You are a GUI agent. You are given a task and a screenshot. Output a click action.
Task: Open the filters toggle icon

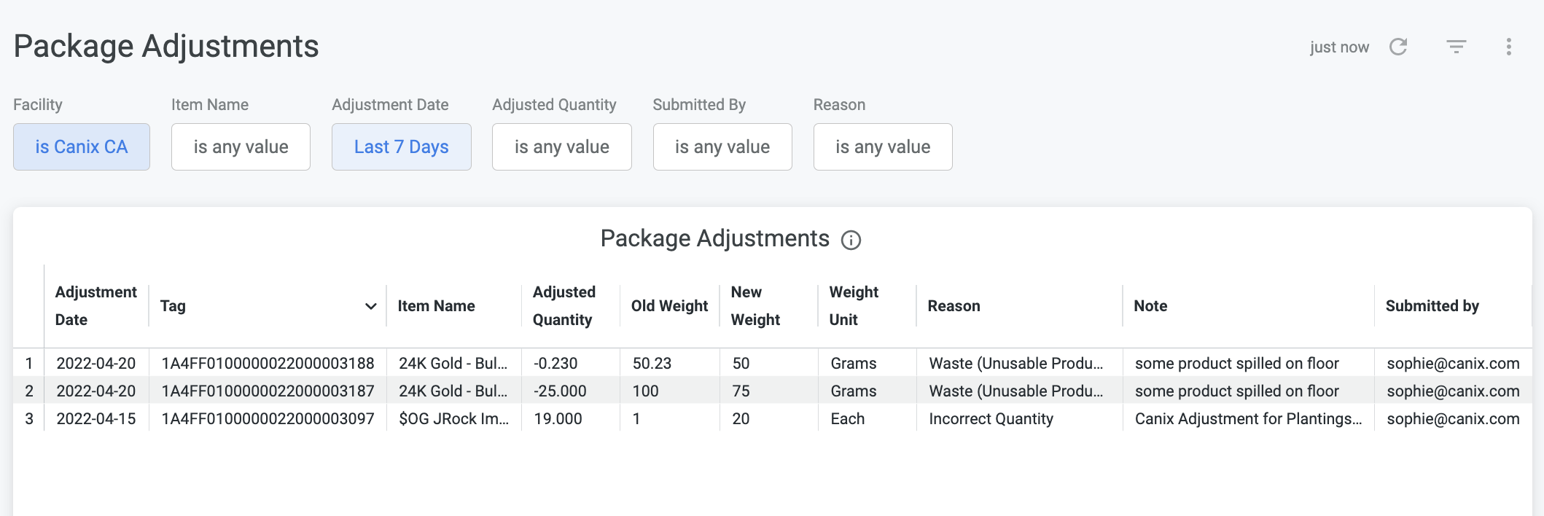click(1456, 47)
